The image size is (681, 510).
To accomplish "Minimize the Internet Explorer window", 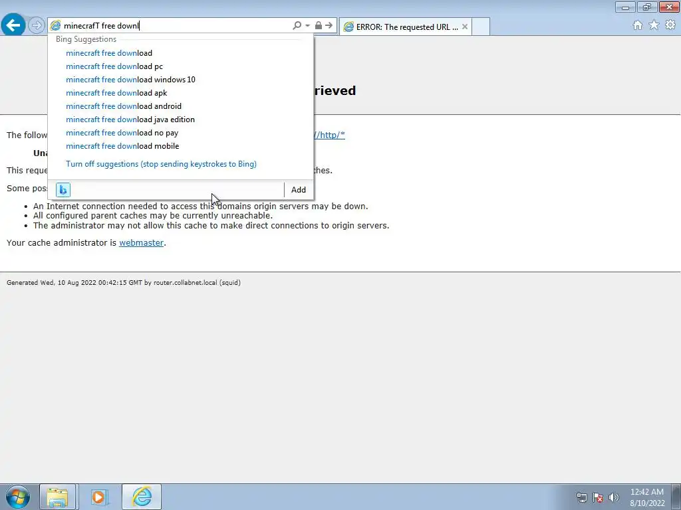I will click(x=625, y=7).
